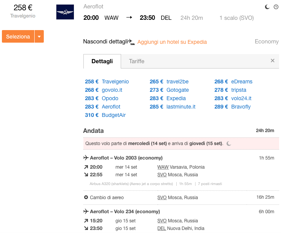Open 283 € Expedia offer
Viewport: 281px width, 233px height.
point(168,98)
